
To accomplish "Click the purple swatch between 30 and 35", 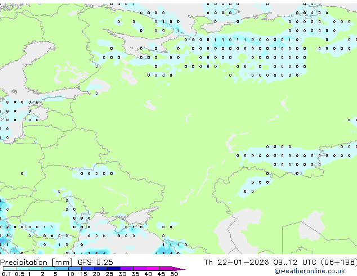I will coord(126,269).
